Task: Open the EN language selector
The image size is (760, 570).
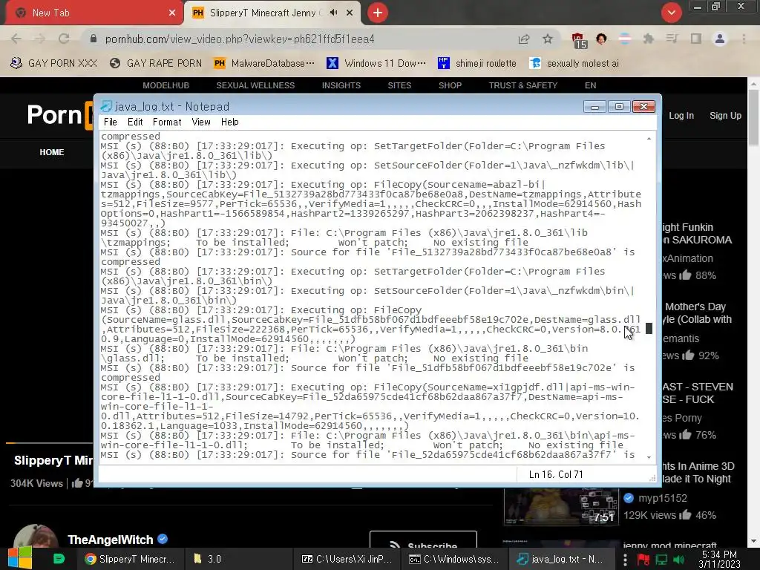Action: [x=590, y=85]
